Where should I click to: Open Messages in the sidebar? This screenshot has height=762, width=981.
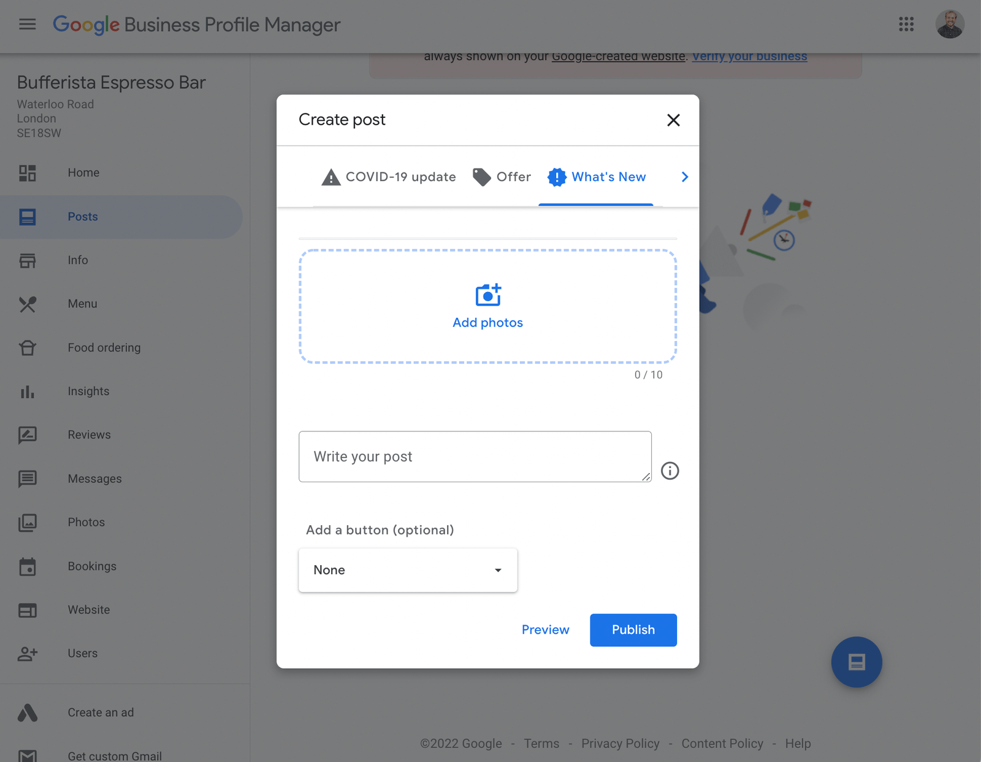[x=94, y=479]
